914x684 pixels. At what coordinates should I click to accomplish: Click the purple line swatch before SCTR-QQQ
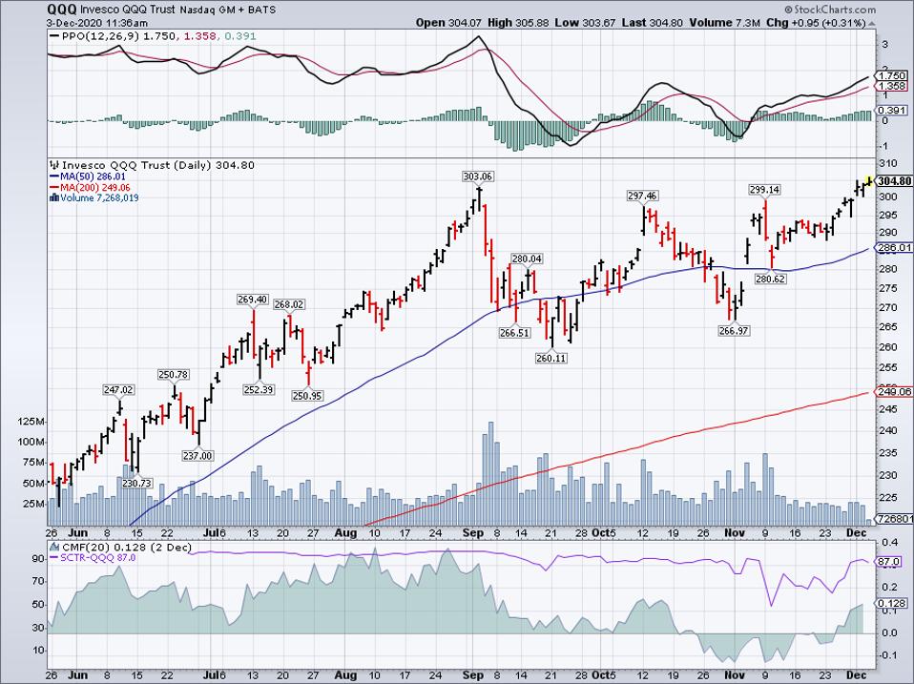(x=54, y=557)
